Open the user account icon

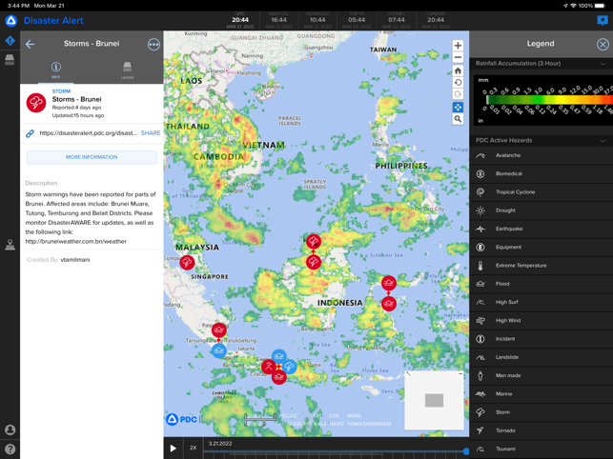(10, 429)
